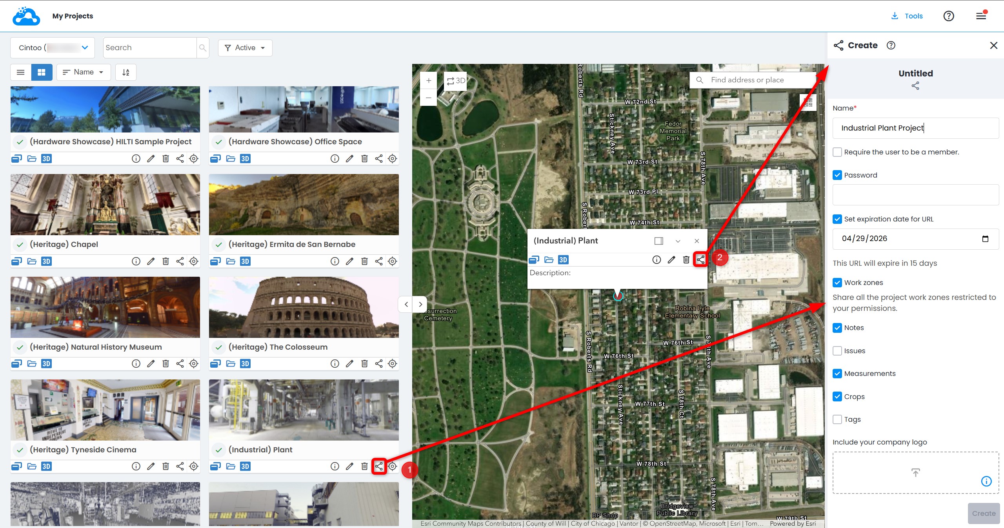The image size is (1004, 528).
Task: Edit (Heritage) The Colosseum with pencil icon
Action: 349,363
